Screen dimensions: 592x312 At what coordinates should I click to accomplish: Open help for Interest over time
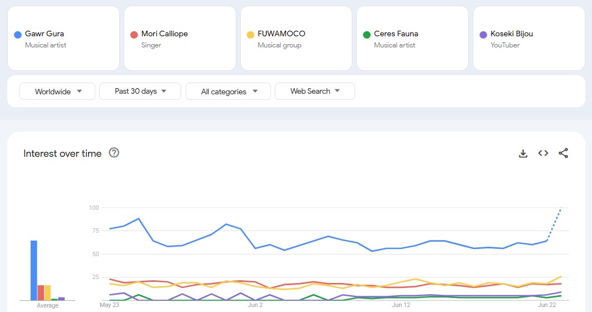(114, 153)
